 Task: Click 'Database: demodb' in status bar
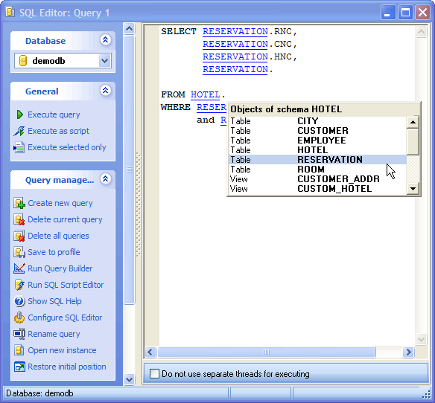pos(39,393)
